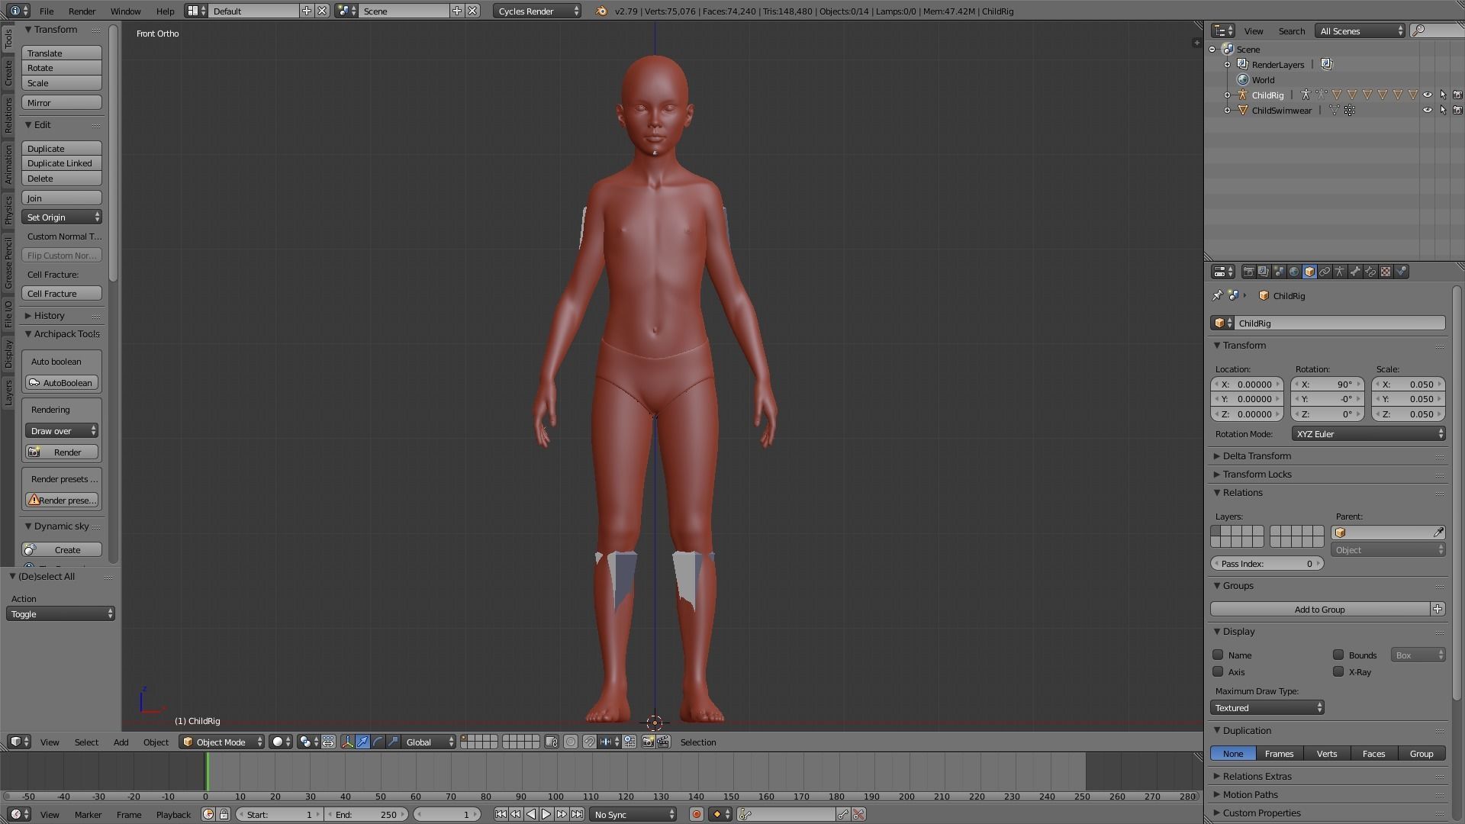1465x824 pixels.
Task: Open the File menu
Action: tap(47, 11)
